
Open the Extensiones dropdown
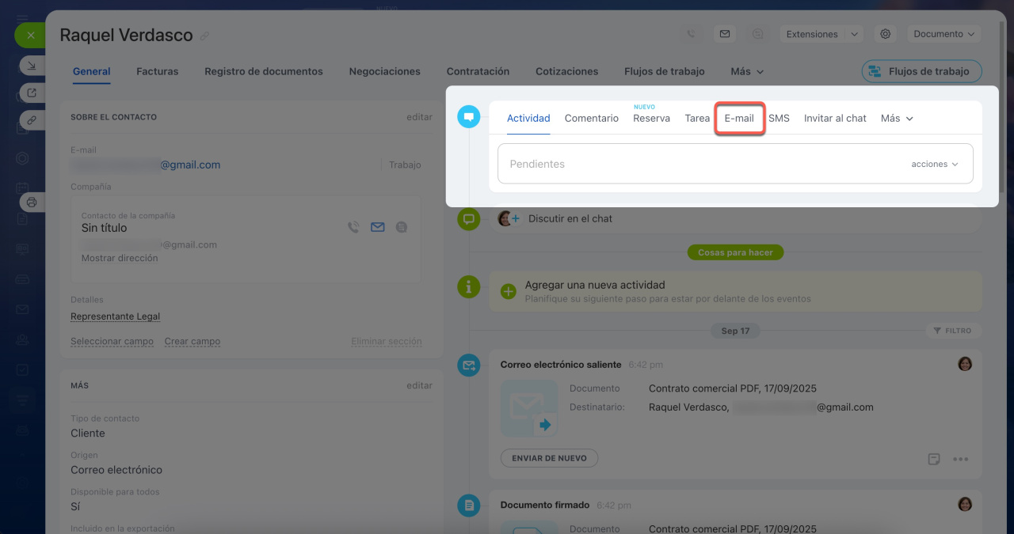coord(821,34)
